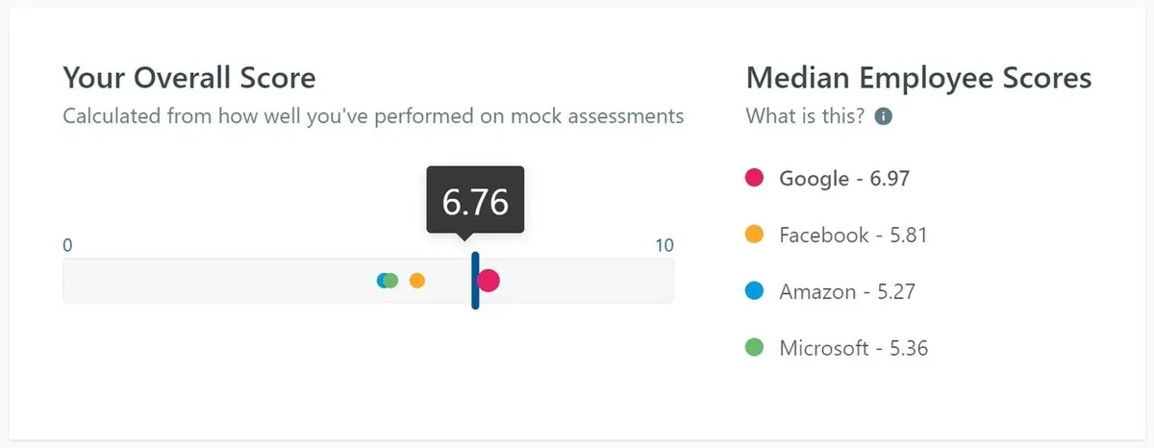Select the green Microsoft legend dot
This screenshot has width=1154, height=448.
click(x=755, y=348)
